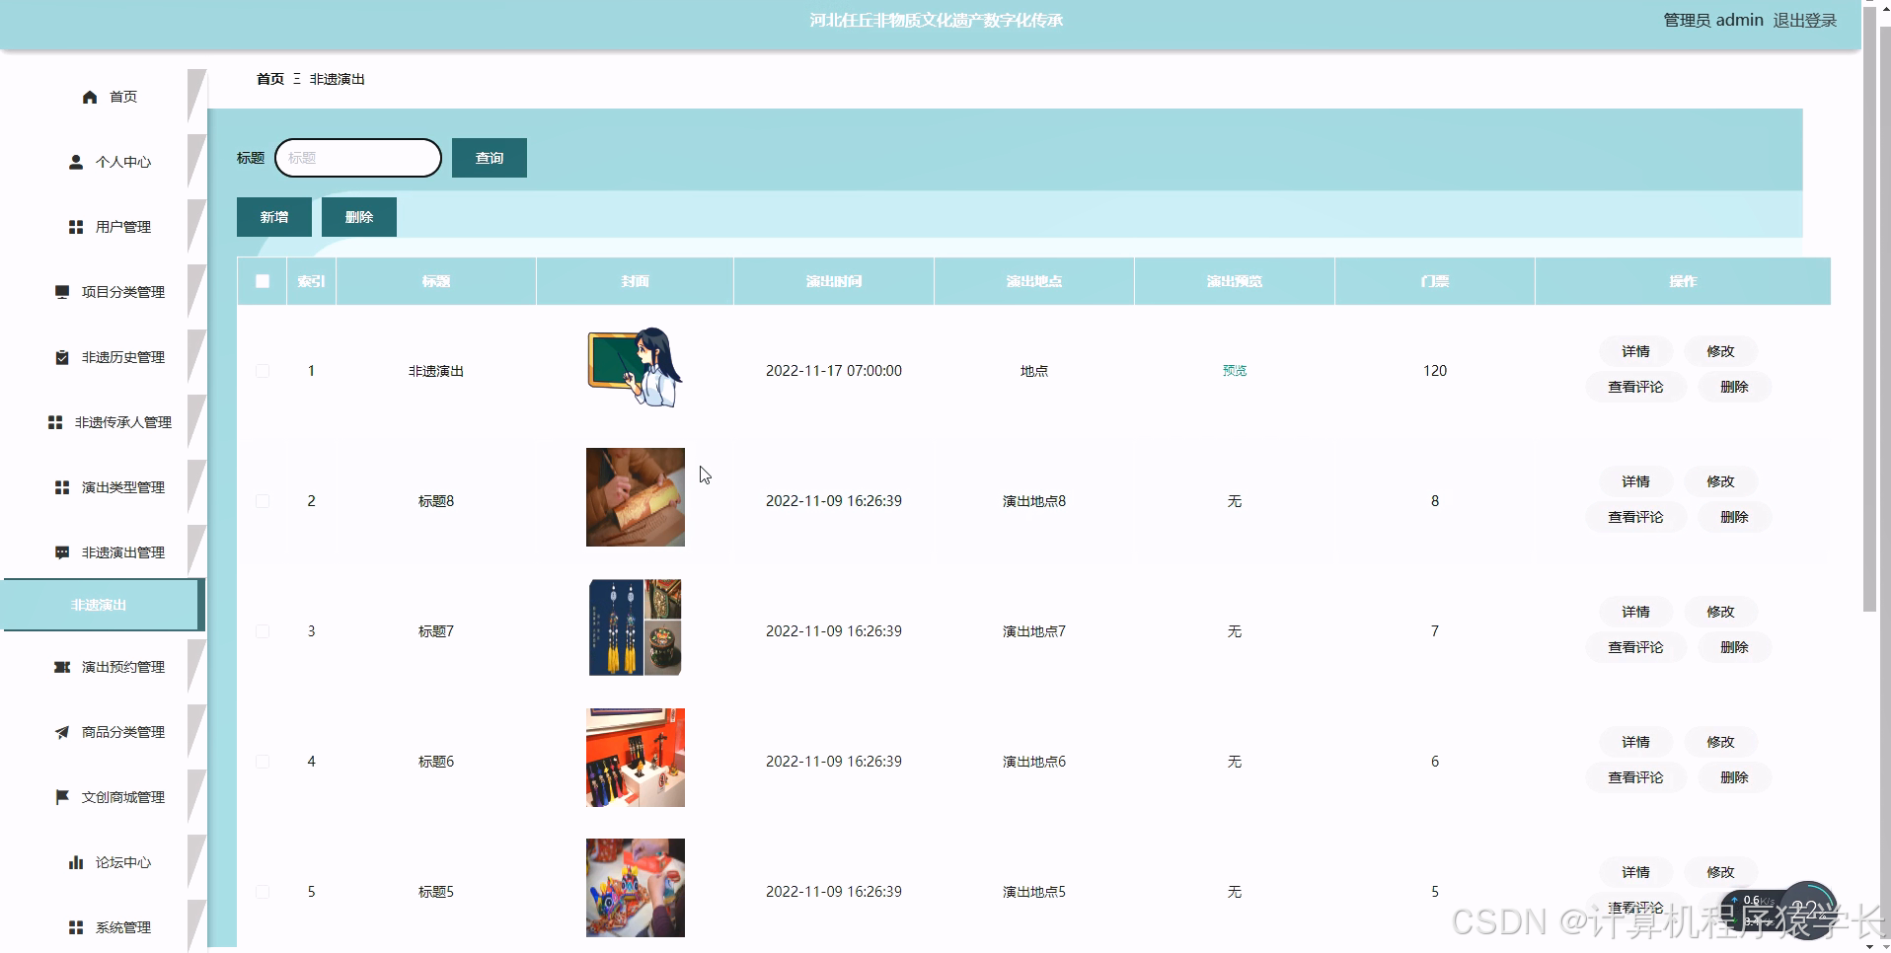This screenshot has width=1891, height=953.
Task: Click the home icon beside 首页 in sidebar
Action: point(90,97)
